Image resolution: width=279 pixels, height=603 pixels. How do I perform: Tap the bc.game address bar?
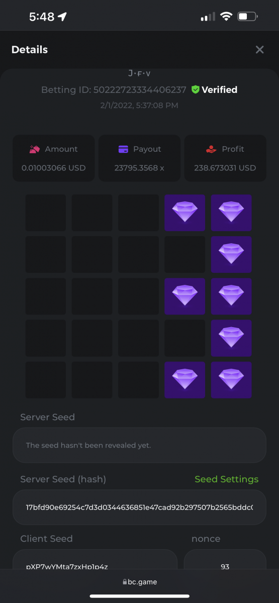pyautogui.click(x=140, y=582)
